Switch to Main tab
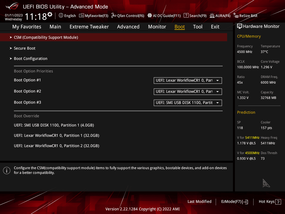Screen dimensions: 285x214 55,27
